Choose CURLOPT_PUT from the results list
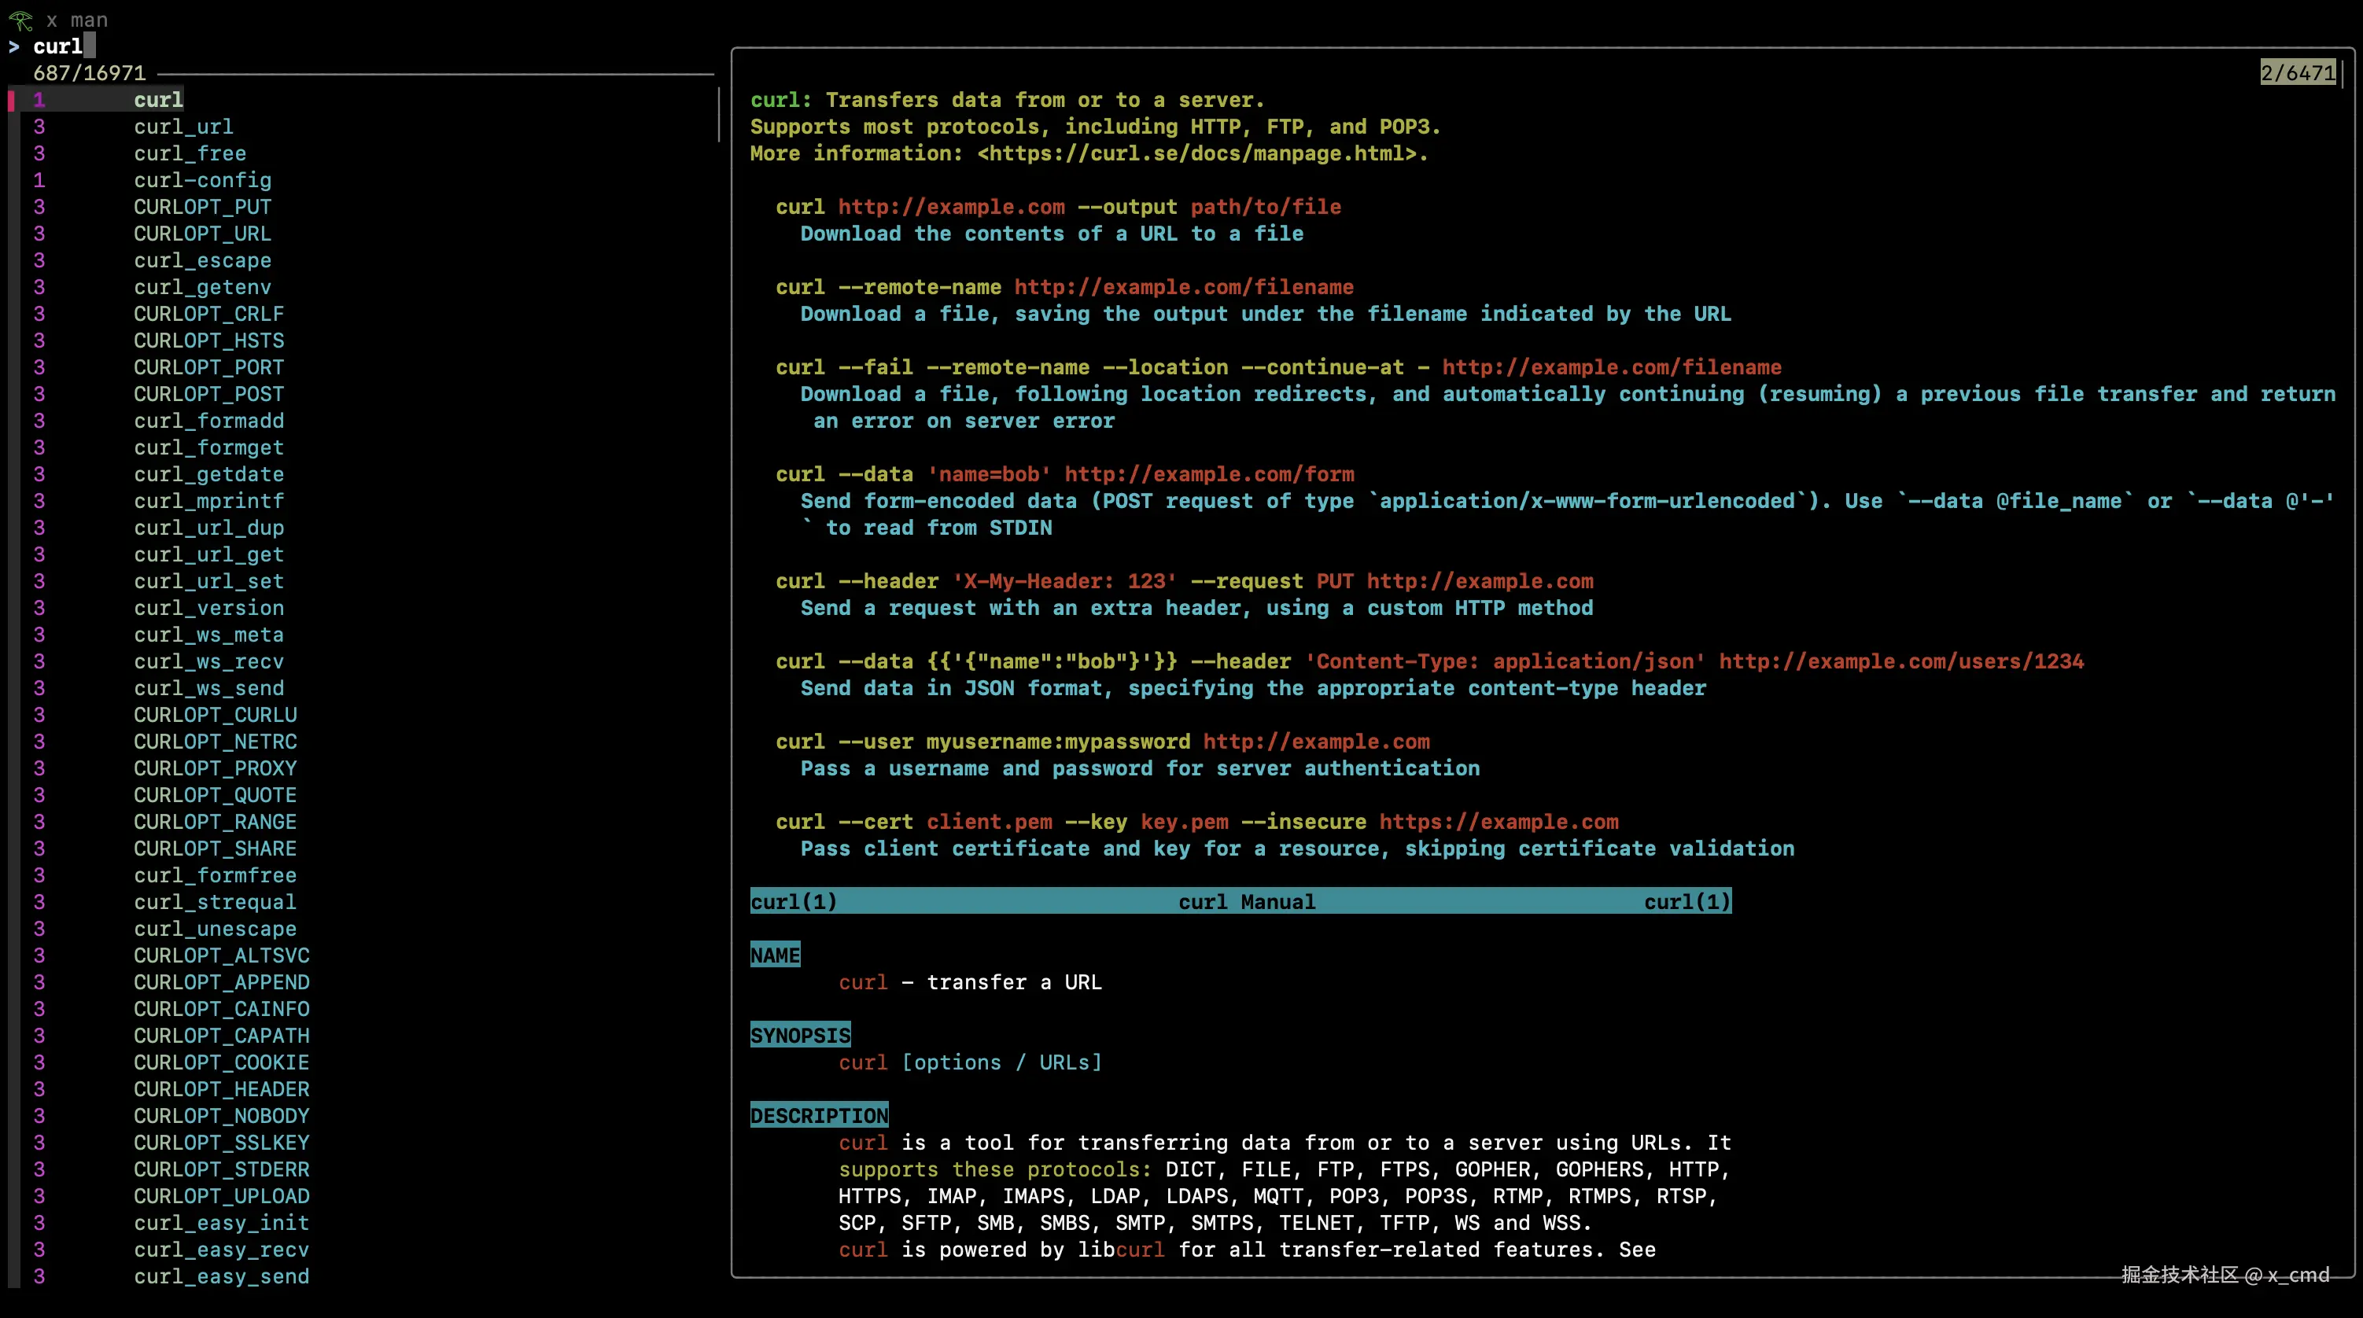 [x=202, y=206]
